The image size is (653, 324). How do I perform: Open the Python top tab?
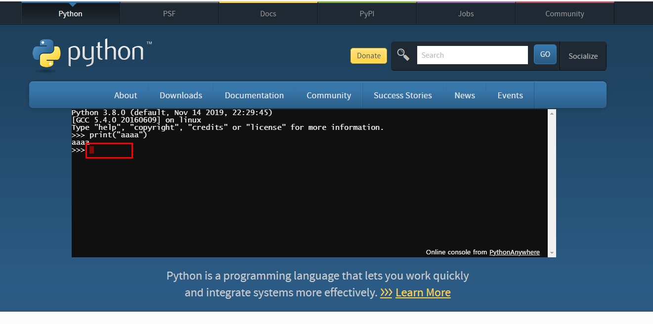click(71, 13)
